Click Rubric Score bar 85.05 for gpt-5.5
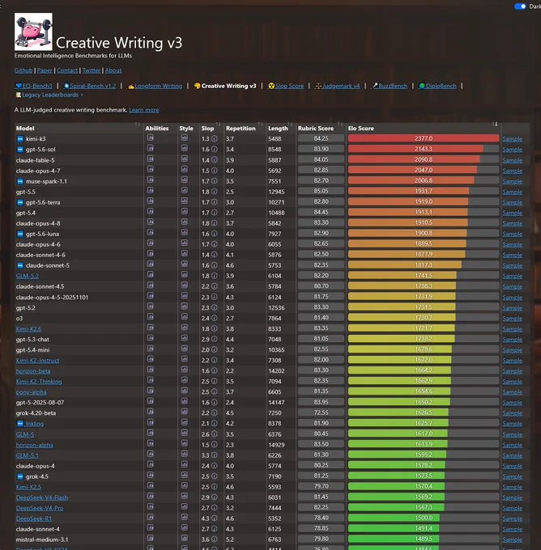 click(x=321, y=191)
